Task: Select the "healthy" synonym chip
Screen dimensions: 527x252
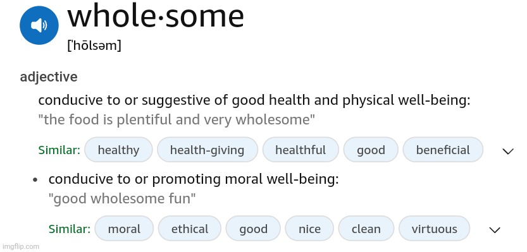Action: click(x=118, y=150)
